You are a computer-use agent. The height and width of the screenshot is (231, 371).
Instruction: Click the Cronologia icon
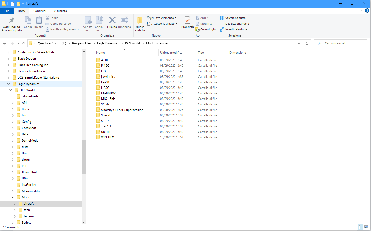[x=197, y=29]
